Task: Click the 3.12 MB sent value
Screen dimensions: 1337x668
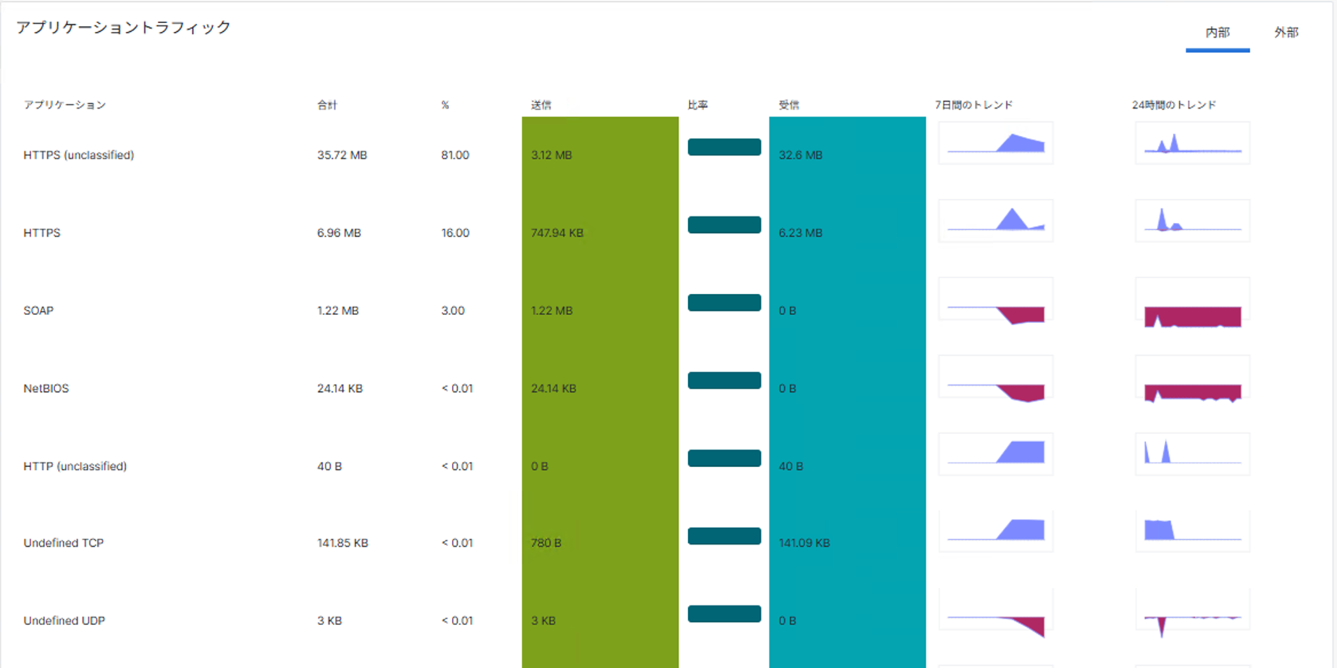Action: pyautogui.click(x=552, y=155)
